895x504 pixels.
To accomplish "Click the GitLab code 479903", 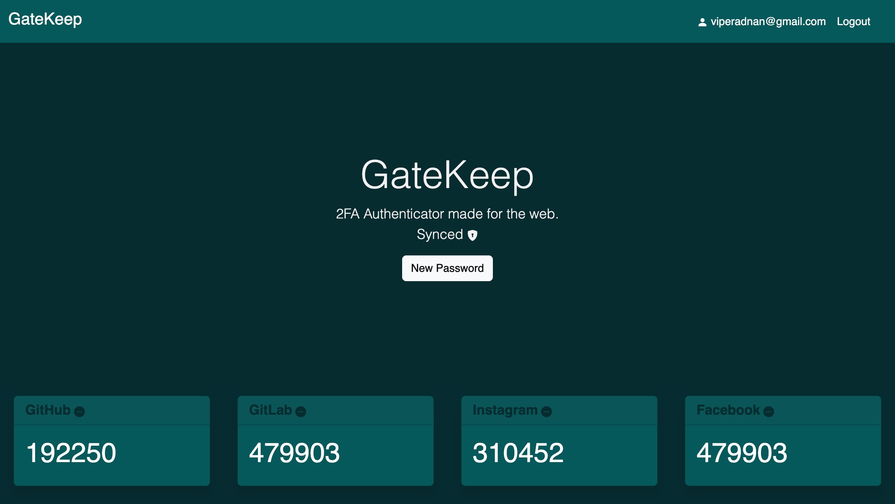I will click(x=294, y=453).
